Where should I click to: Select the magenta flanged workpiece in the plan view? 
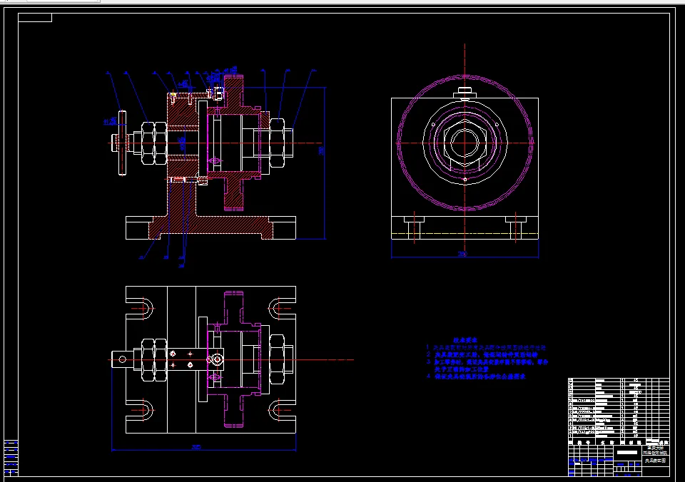235,359
